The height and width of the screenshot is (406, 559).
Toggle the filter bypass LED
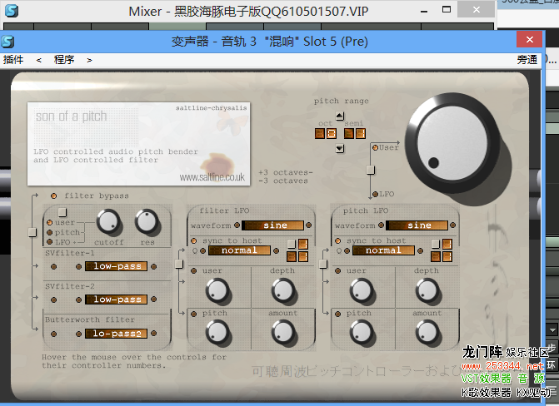coord(53,196)
